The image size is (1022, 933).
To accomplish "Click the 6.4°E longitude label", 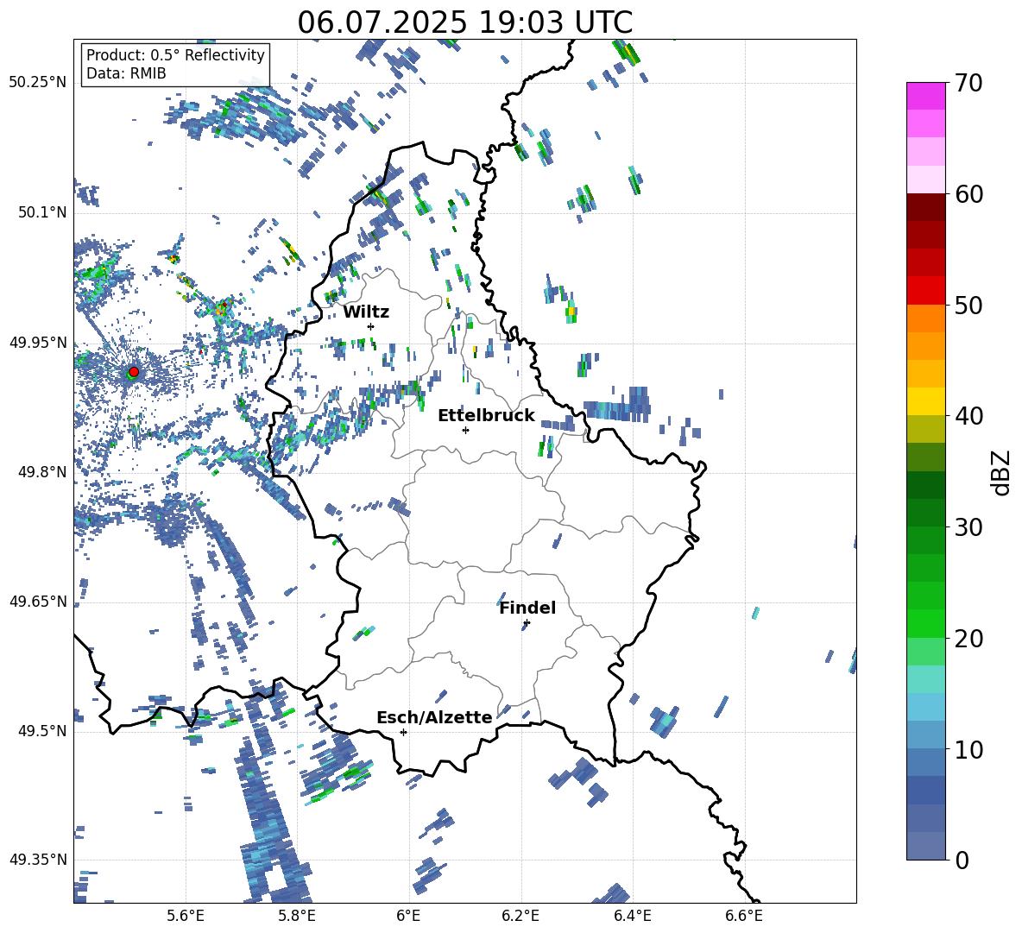I will point(632,916).
